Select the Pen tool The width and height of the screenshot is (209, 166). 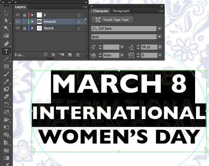coord(6,44)
